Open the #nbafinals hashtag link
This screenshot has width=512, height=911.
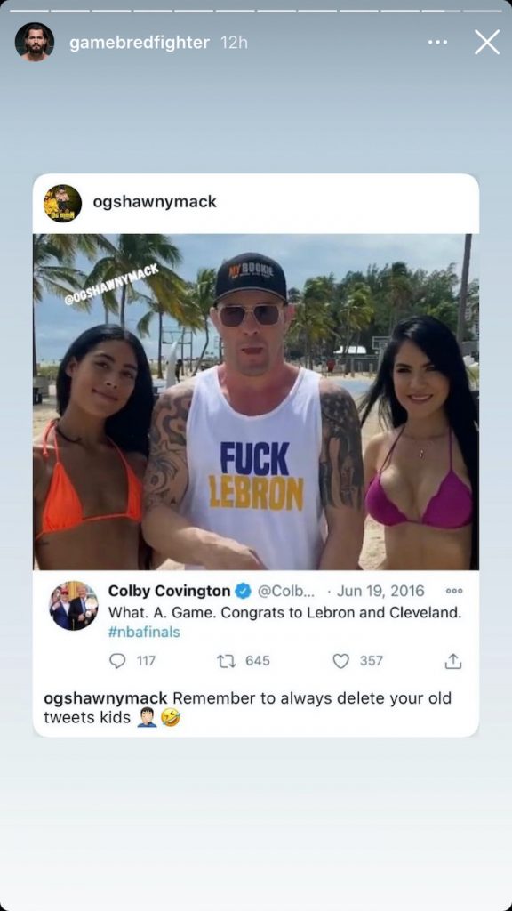[x=144, y=633]
